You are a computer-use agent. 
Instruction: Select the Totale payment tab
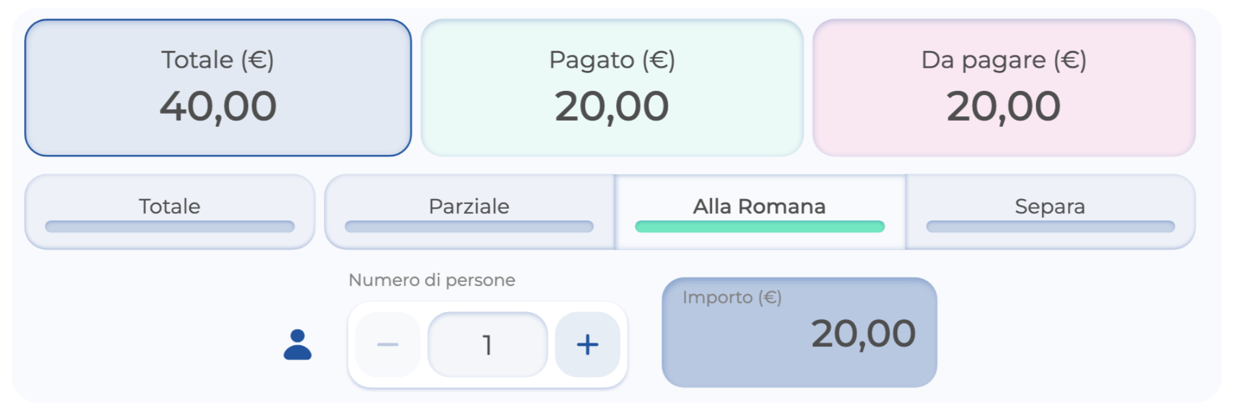(x=169, y=206)
